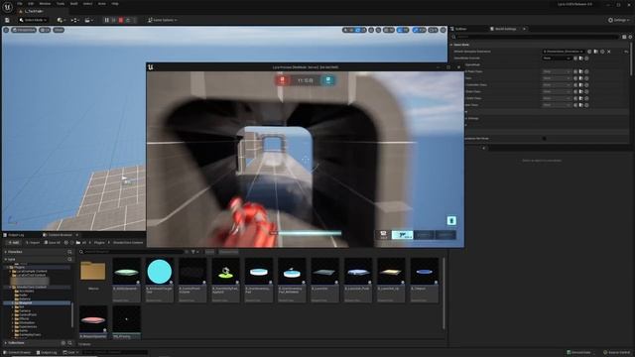The height and width of the screenshot is (357, 635).
Task: Clear the Default Gameplay Experience value
Action: [x=608, y=52]
